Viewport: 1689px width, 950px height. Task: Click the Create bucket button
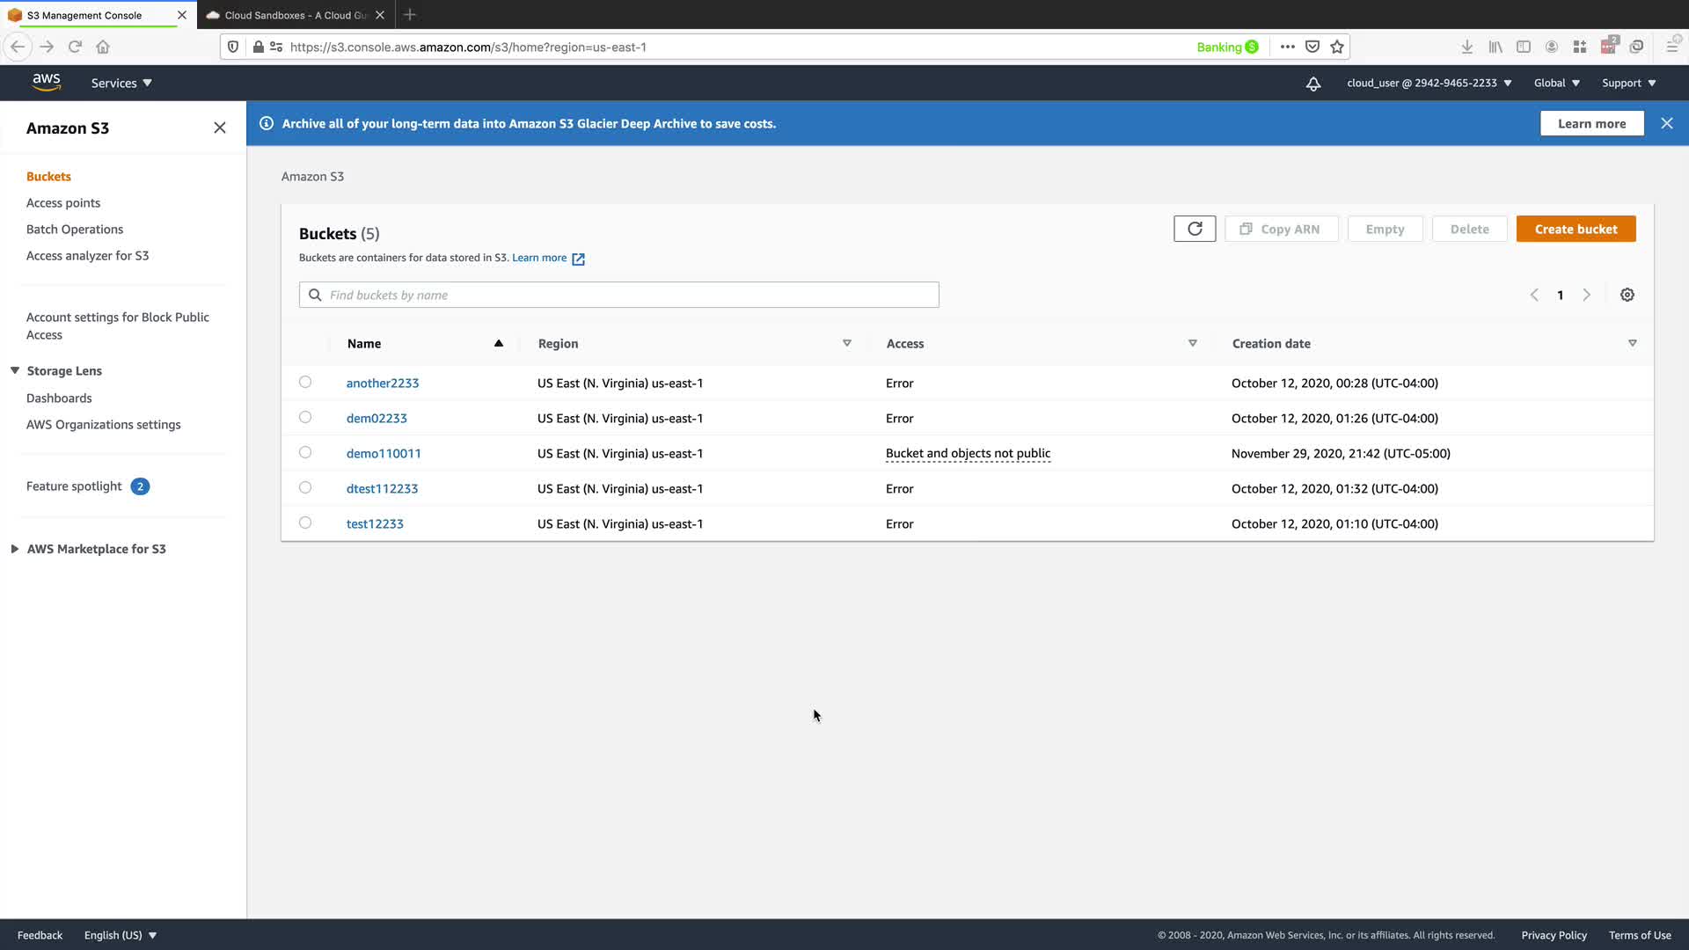point(1575,229)
